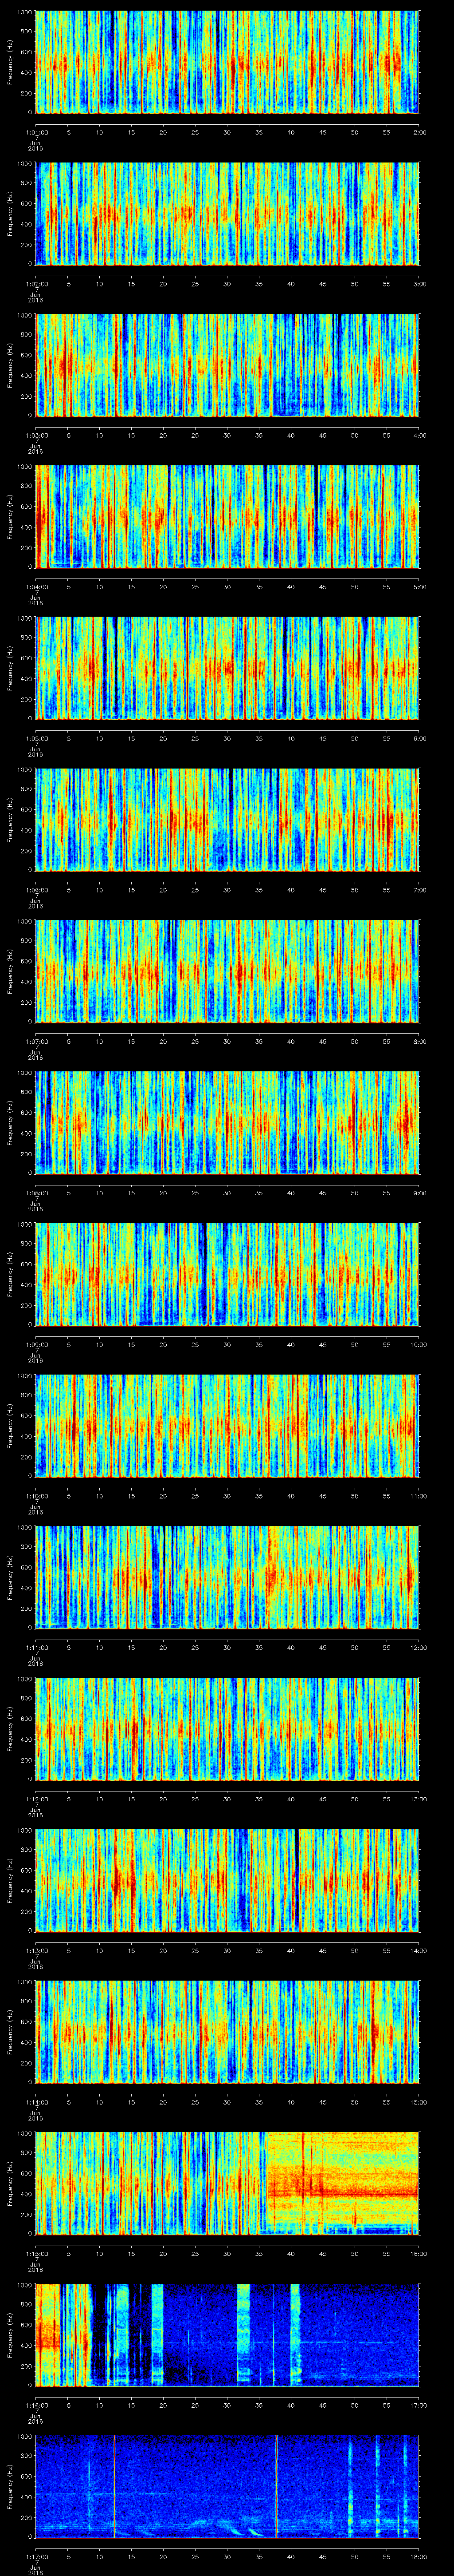The image size is (454, 2576).
Task: Select the '1:09:00' start time label
Action: [36, 1344]
